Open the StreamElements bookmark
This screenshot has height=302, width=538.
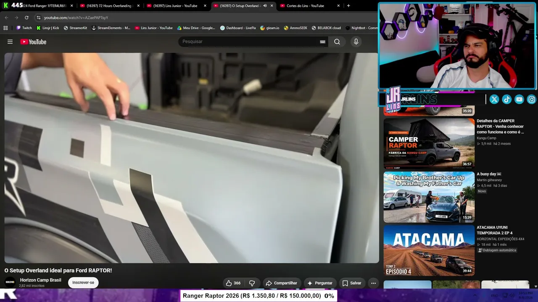[111, 28]
